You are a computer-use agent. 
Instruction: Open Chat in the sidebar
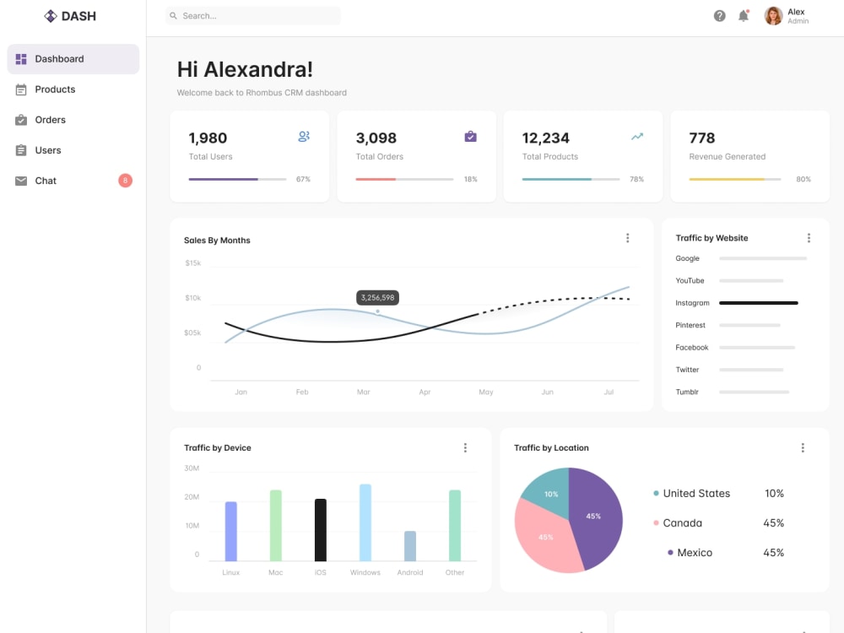click(73, 181)
